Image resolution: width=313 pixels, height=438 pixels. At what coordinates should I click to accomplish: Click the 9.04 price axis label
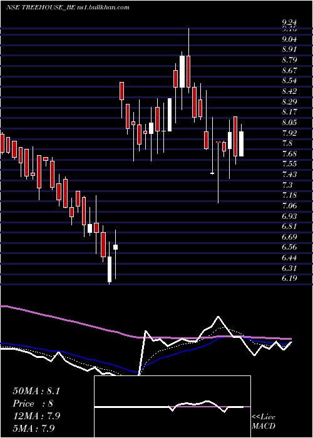[x=289, y=39]
